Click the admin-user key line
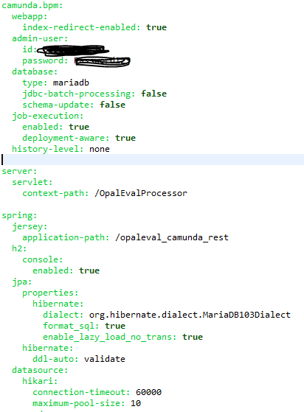This screenshot has width=304, height=412. (40, 38)
